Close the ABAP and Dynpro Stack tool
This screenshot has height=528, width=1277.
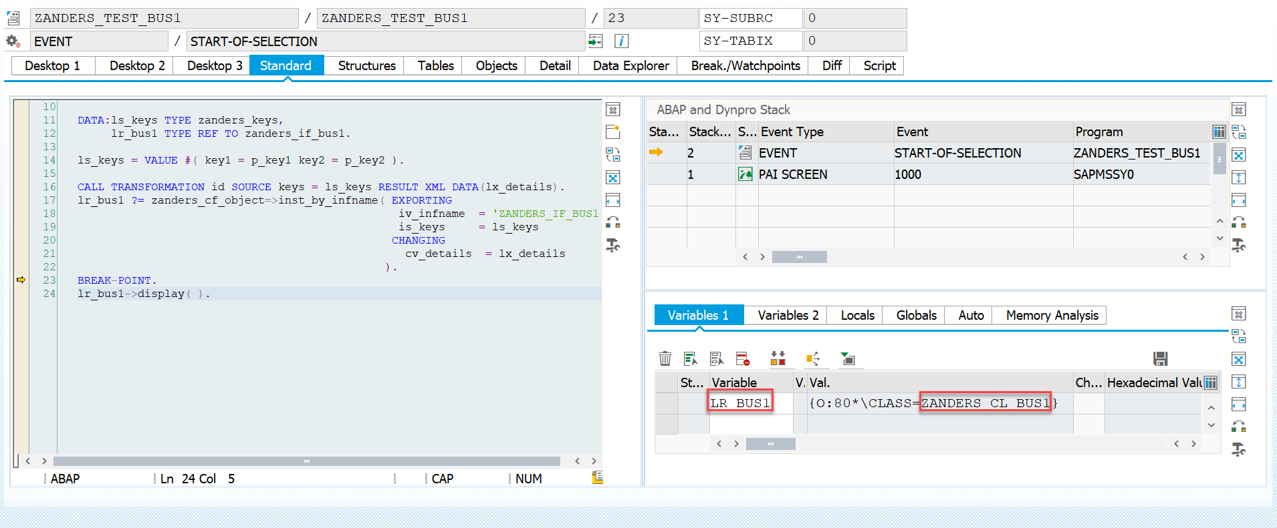coord(1239,109)
